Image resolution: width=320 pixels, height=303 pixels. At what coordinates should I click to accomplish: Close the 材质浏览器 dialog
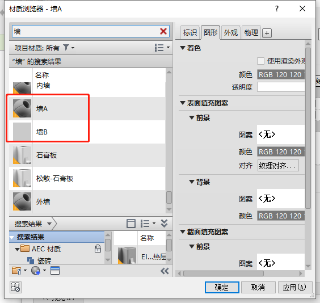302,9
